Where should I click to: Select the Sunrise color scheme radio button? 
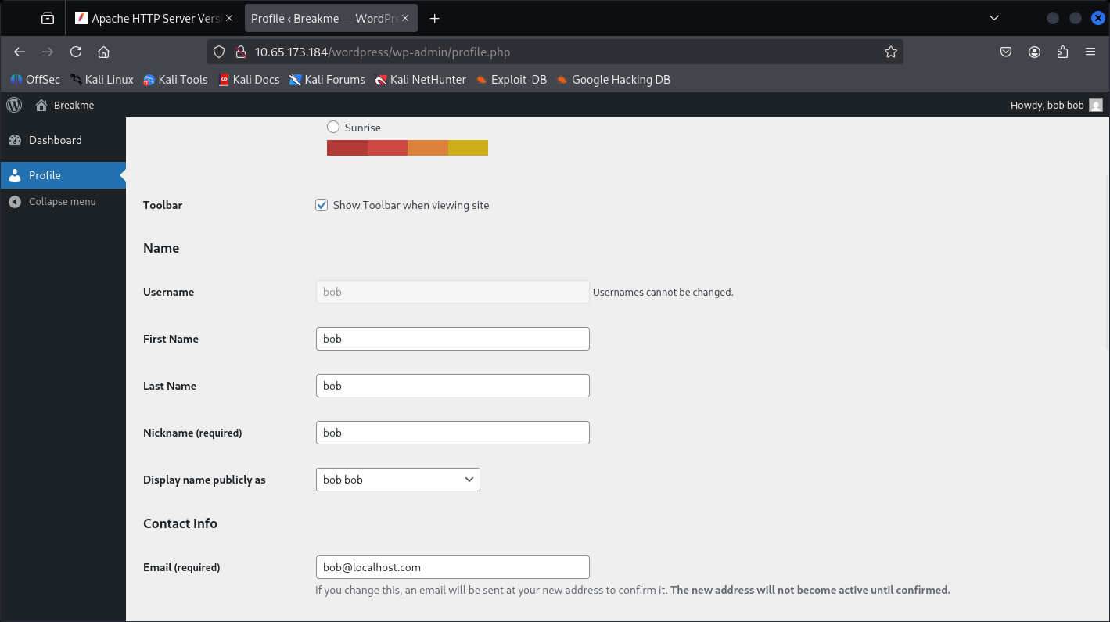point(333,127)
